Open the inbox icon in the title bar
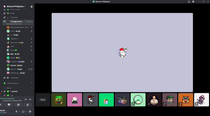 (189, 2)
